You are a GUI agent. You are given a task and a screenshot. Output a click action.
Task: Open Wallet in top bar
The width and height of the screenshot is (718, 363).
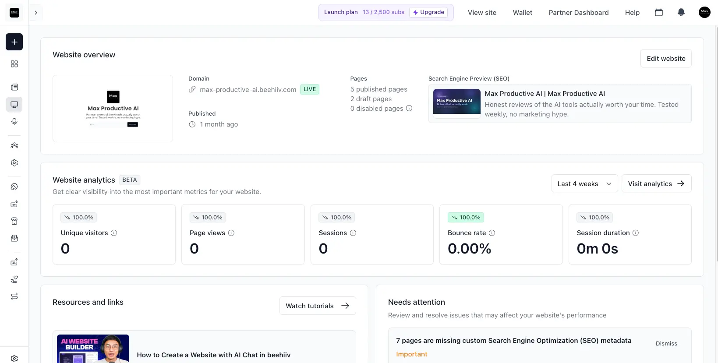(x=523, y=13)
